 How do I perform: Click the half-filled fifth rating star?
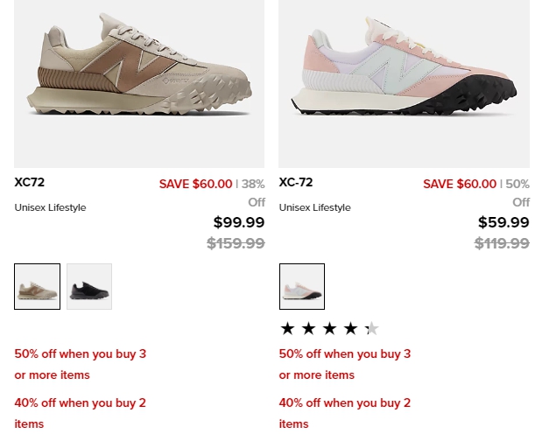tap(371, 329)
